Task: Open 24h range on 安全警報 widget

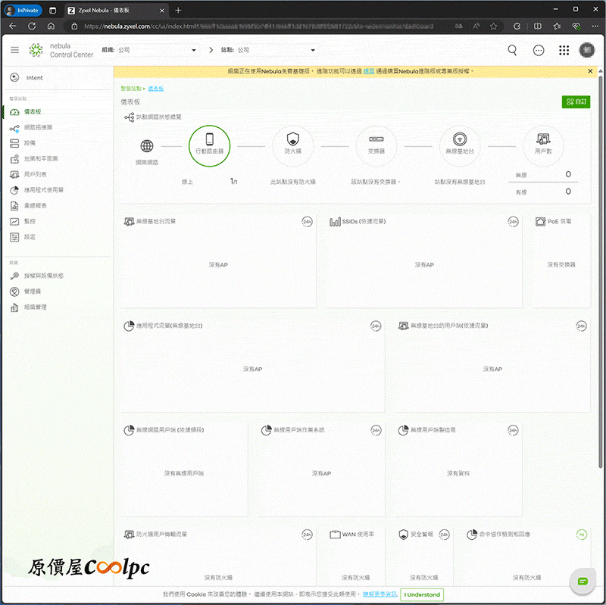Action: point(444,535)
